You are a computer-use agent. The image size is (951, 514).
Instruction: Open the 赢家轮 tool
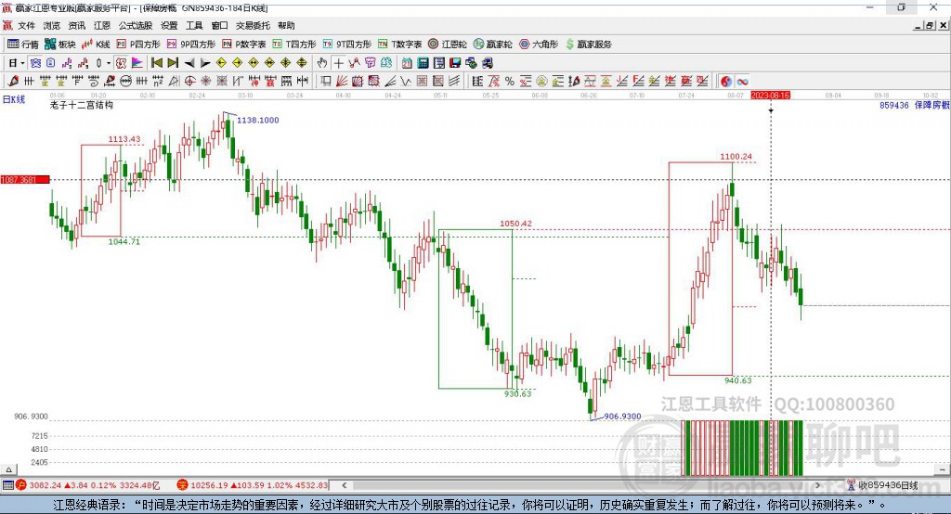(x=493, y=45)
